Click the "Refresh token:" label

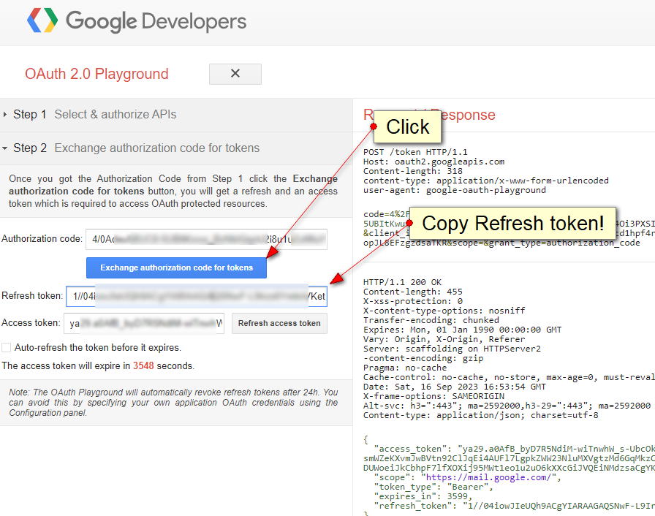point(32,296)
